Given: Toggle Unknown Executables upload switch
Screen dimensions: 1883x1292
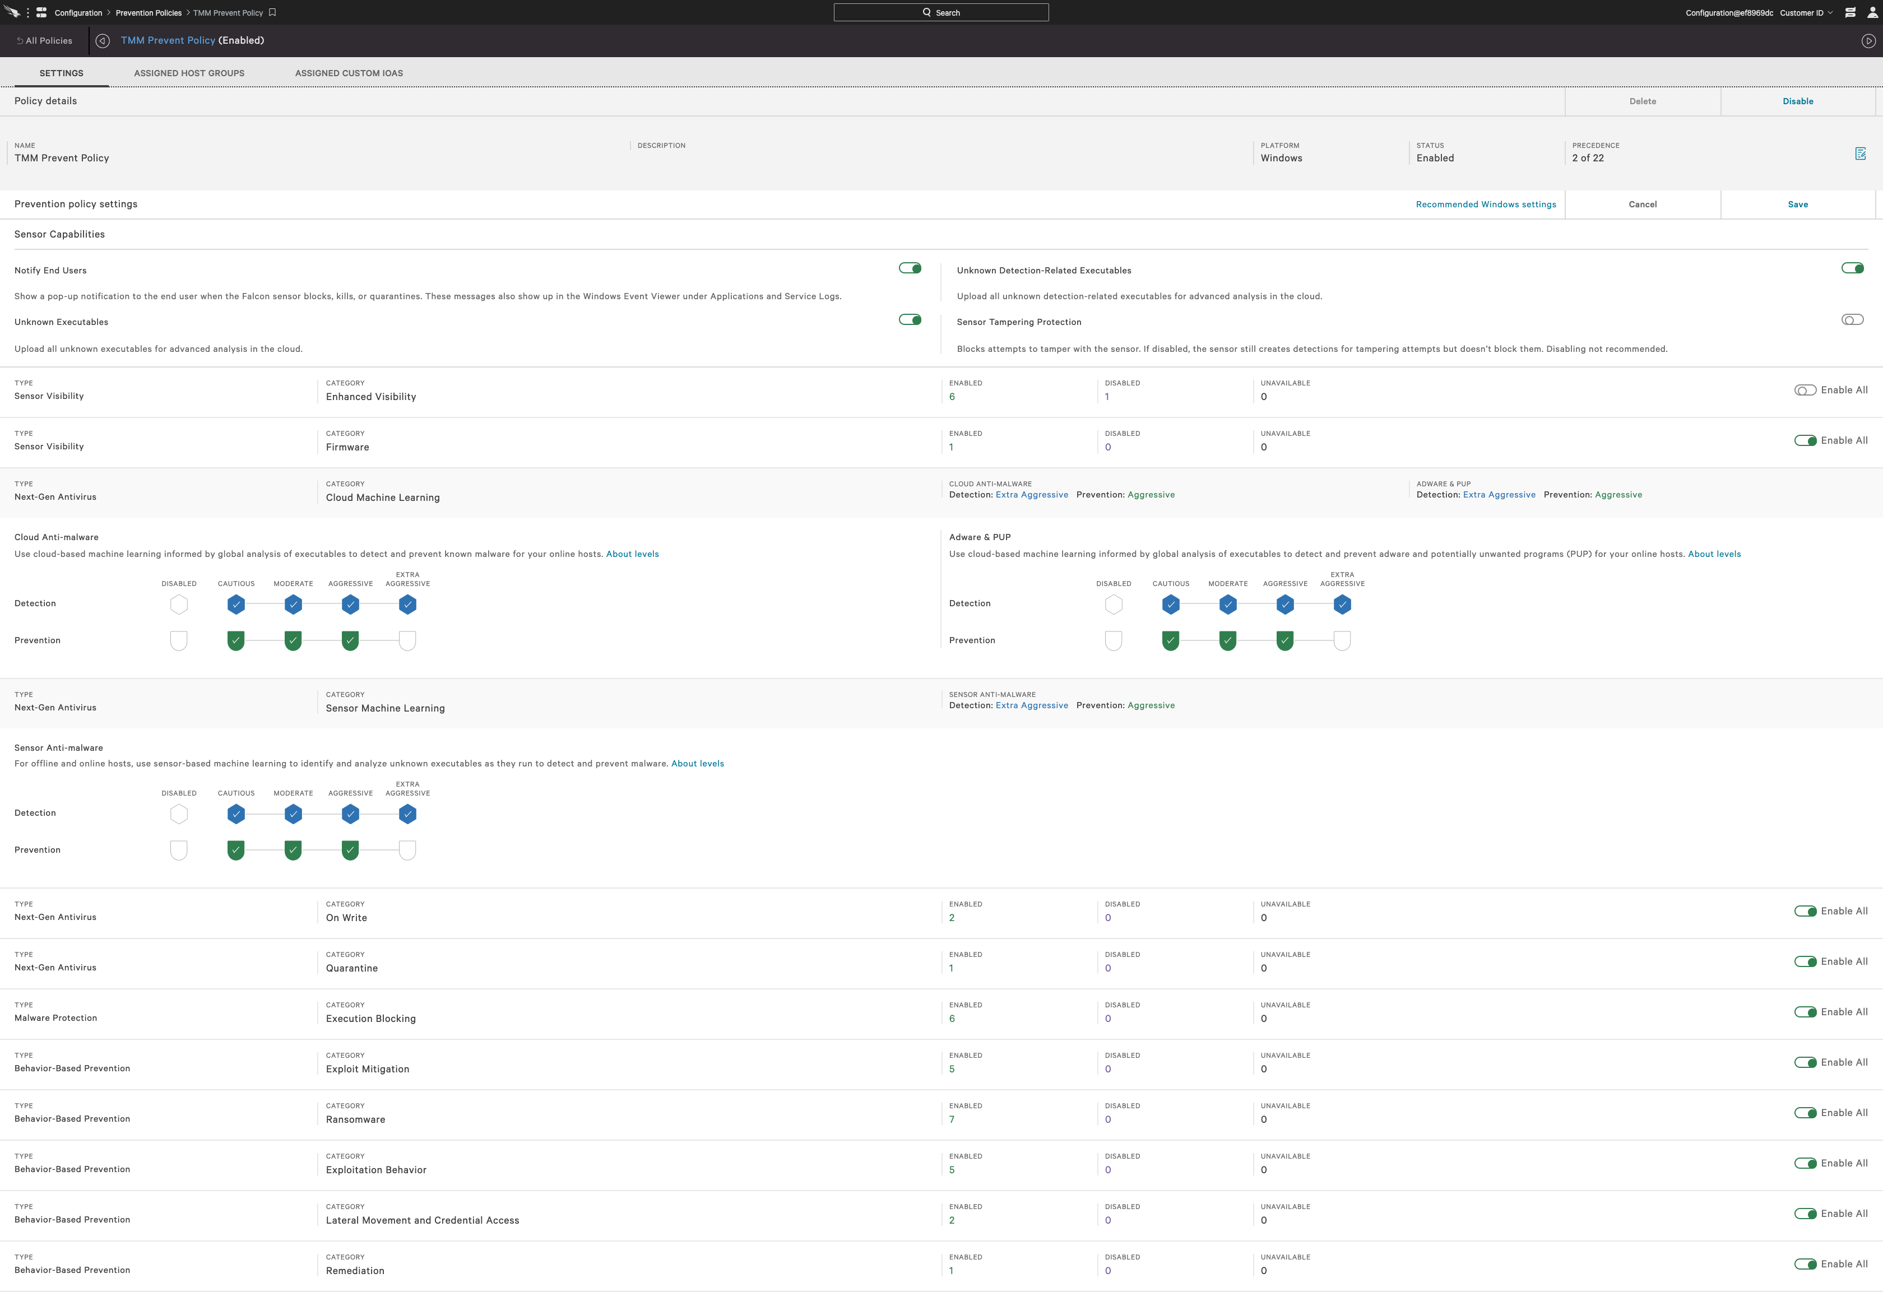Looking at the screenshot, I should point(910,320).
